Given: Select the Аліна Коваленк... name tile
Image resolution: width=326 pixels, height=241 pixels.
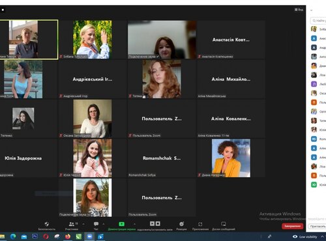Looking at the screenshot, I should 231,119.
